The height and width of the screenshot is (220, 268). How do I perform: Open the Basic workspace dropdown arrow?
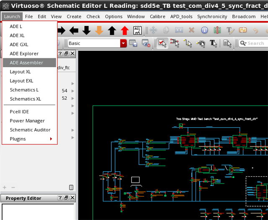point(123,43)
